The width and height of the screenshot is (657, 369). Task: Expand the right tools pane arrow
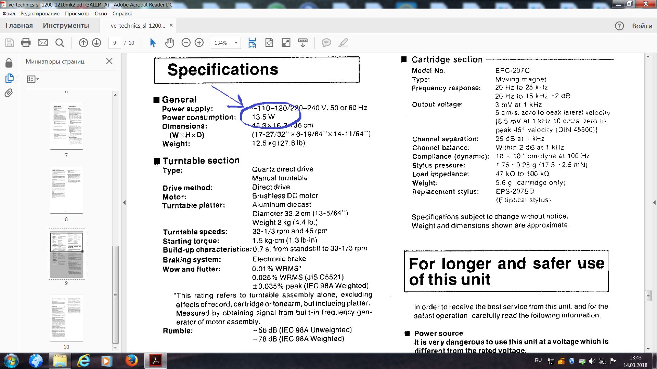pos(654,203)
